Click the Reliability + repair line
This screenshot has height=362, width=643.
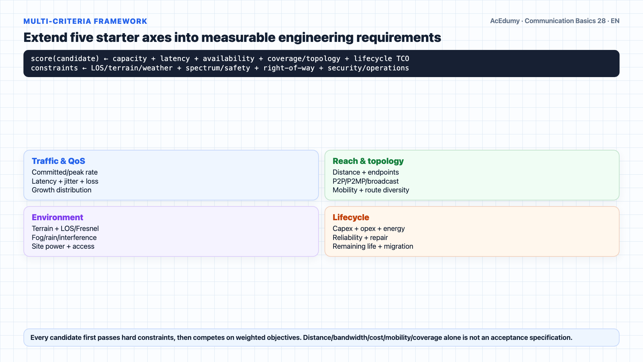(360, 238)
